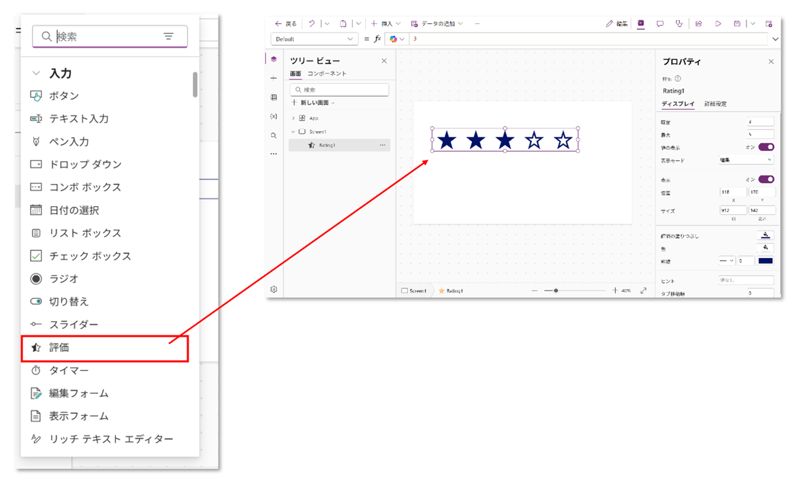Open the variables {x} sidebar icon
805x481 pixels.
[x=274, y=116]
